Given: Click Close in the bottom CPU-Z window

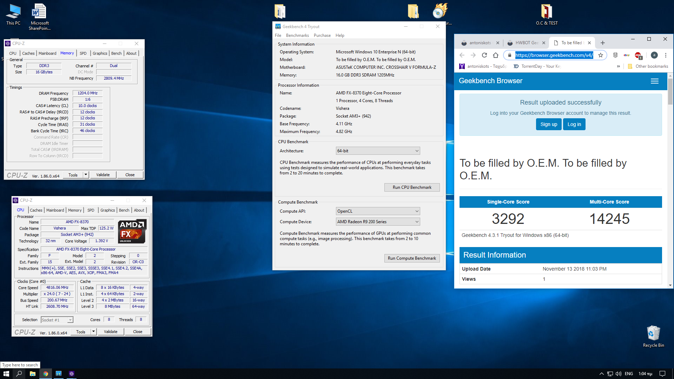Looking at the screenshot, I should click(138, 332).
